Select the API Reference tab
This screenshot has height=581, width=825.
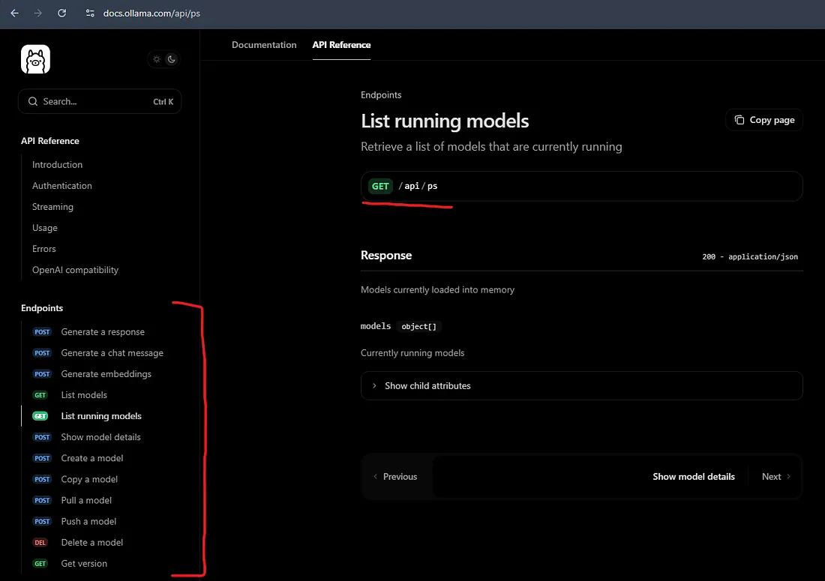tap(341, 45)
